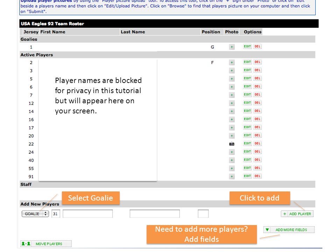Viewport: 336px width, 252px height.
Task: Delete player with jersey 12
Action: (257, 103)
